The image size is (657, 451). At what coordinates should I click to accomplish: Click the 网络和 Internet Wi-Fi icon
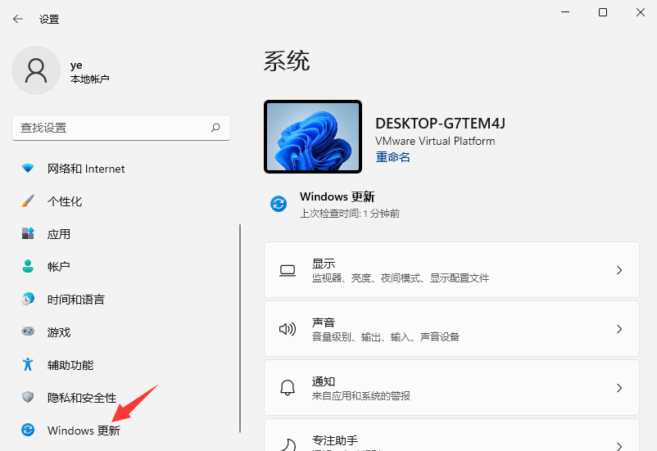coord(28,169)
